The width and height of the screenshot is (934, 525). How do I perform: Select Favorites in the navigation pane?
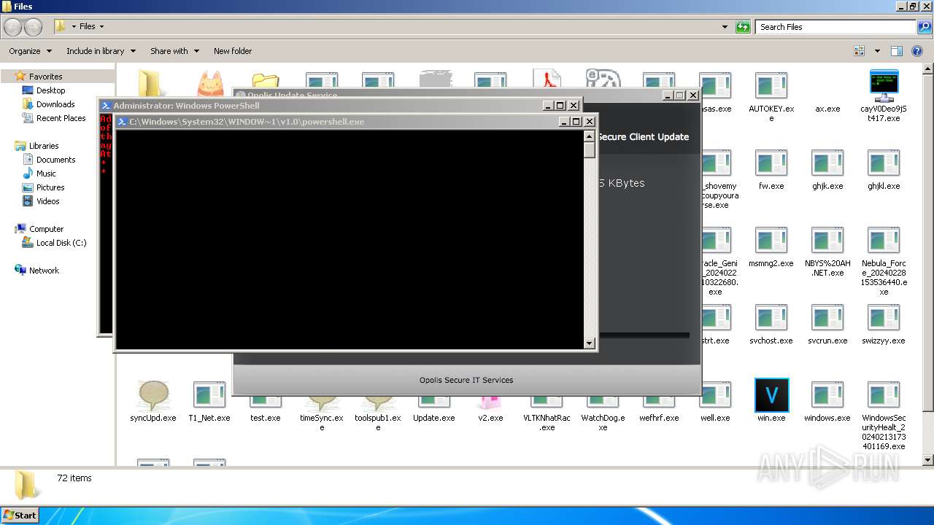[x=45, y=76]
